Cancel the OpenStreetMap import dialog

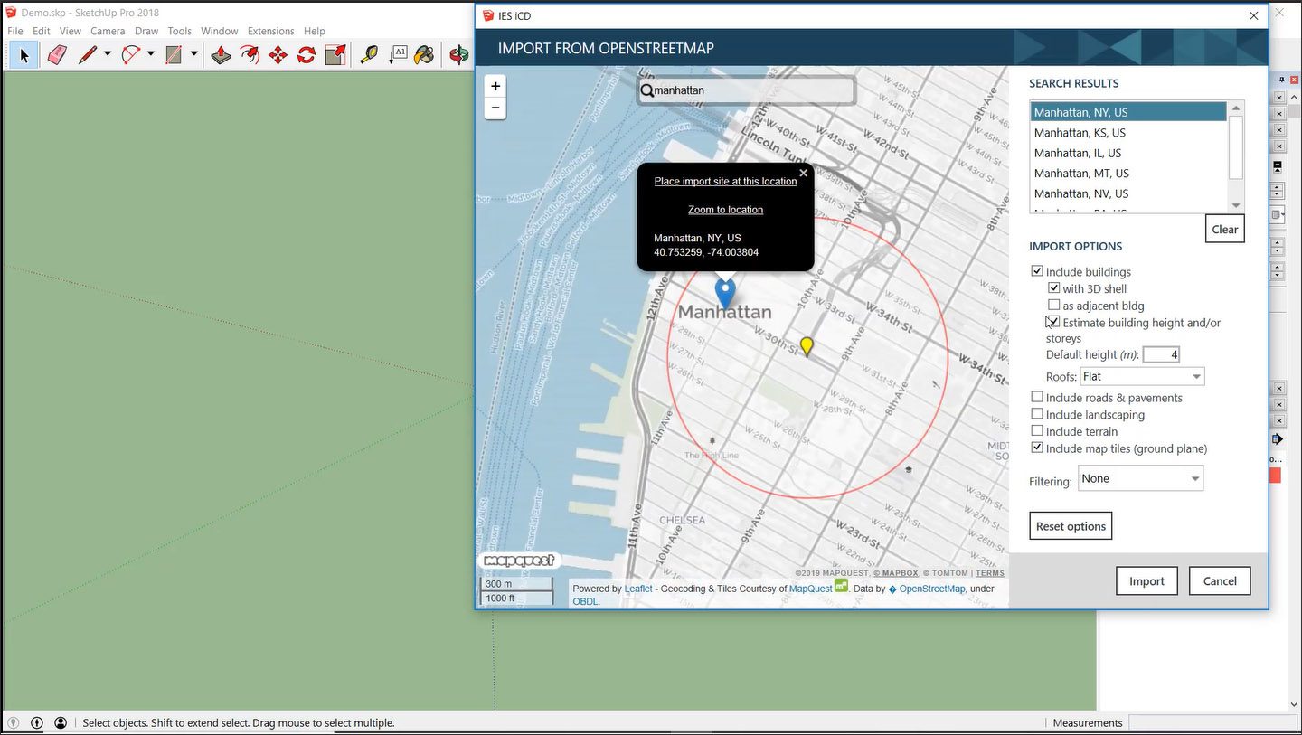pyautogui.click(x=1220, y=581)
